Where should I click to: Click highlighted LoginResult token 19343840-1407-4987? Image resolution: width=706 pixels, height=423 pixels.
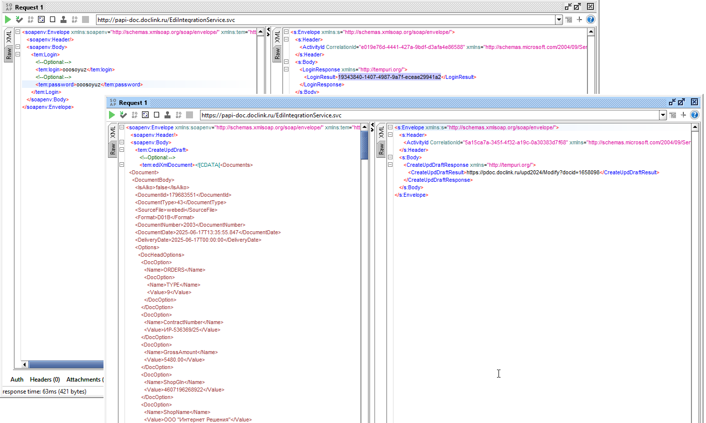coord(389,77)
